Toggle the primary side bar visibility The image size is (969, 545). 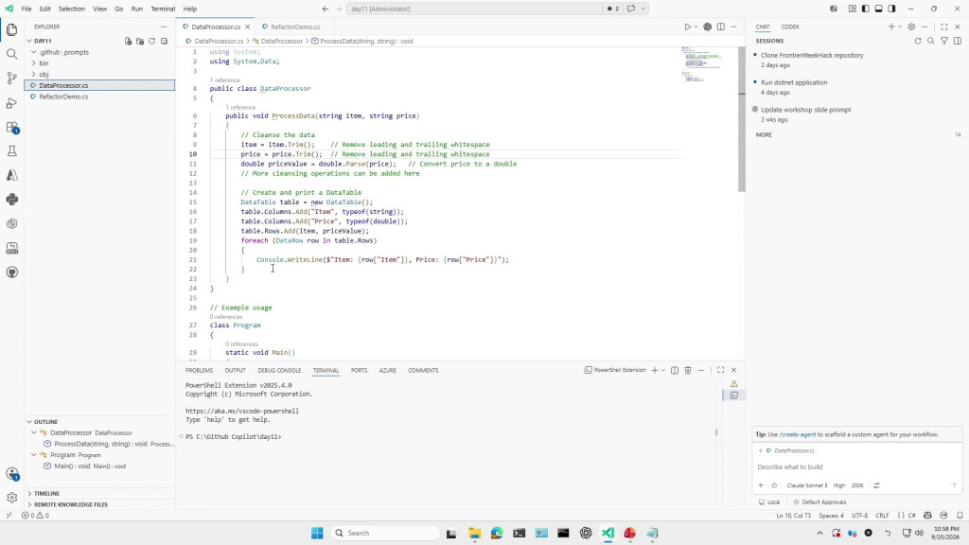pyautogui.click(x=865, y=9)
